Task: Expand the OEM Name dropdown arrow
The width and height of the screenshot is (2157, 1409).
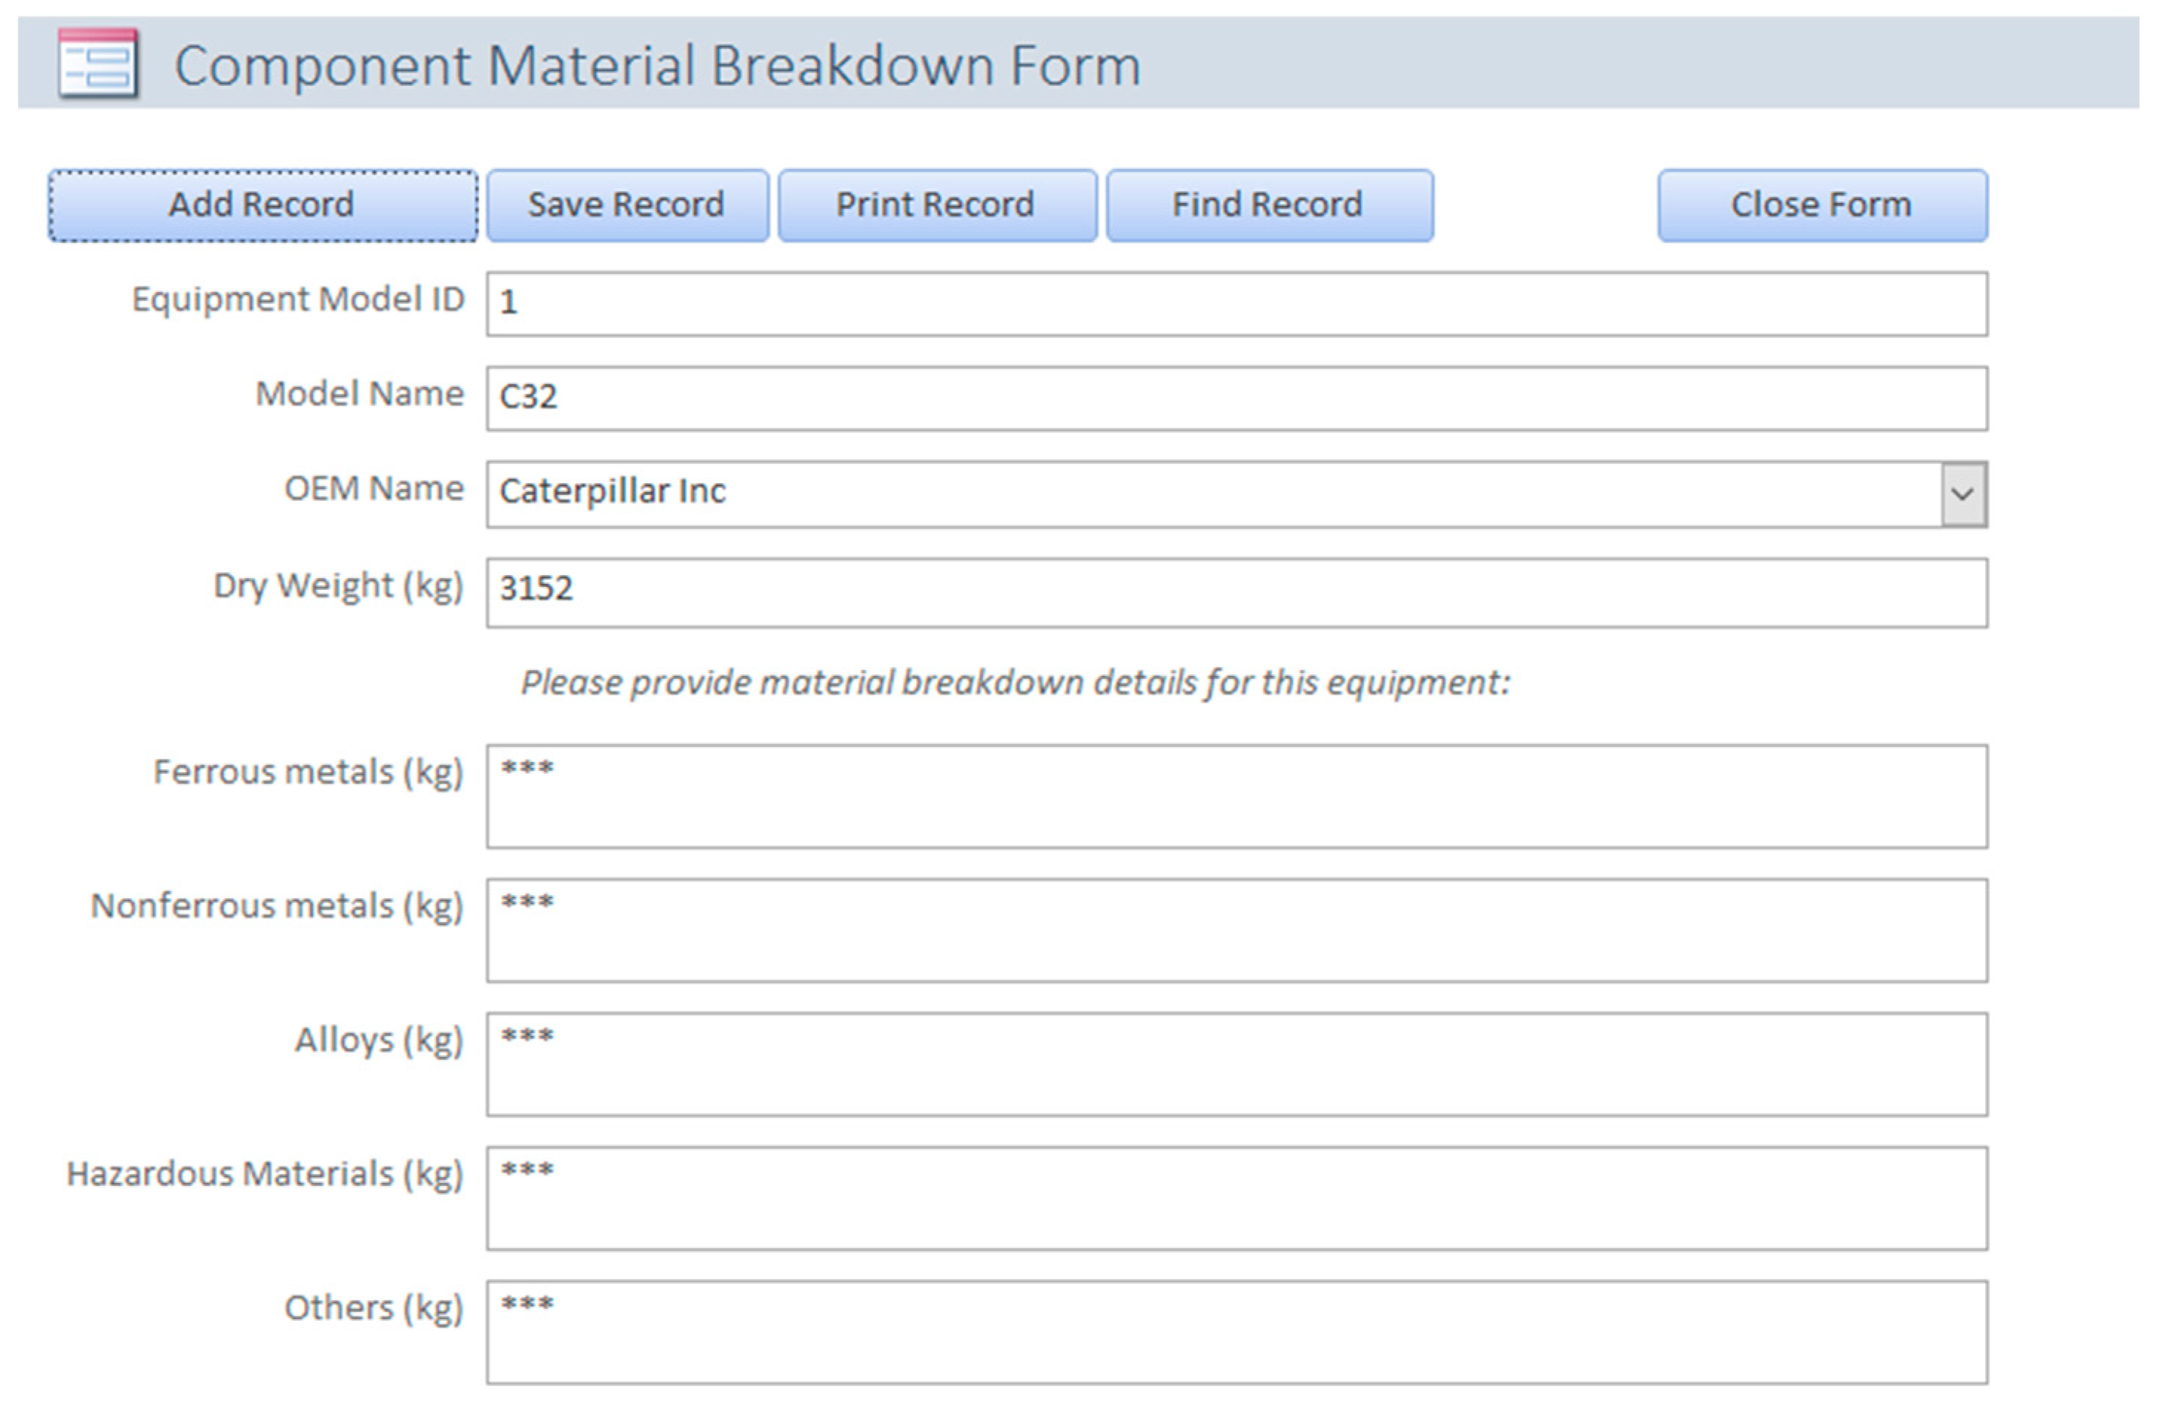Action: point(1963,494)
